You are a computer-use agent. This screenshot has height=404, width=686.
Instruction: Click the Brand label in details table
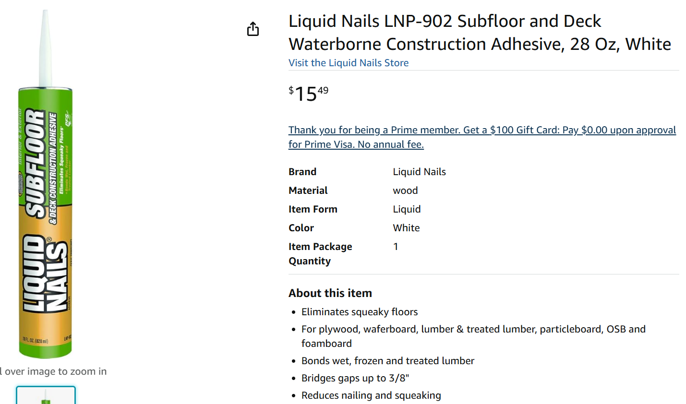pyautogui.click(x=302, y=172)
